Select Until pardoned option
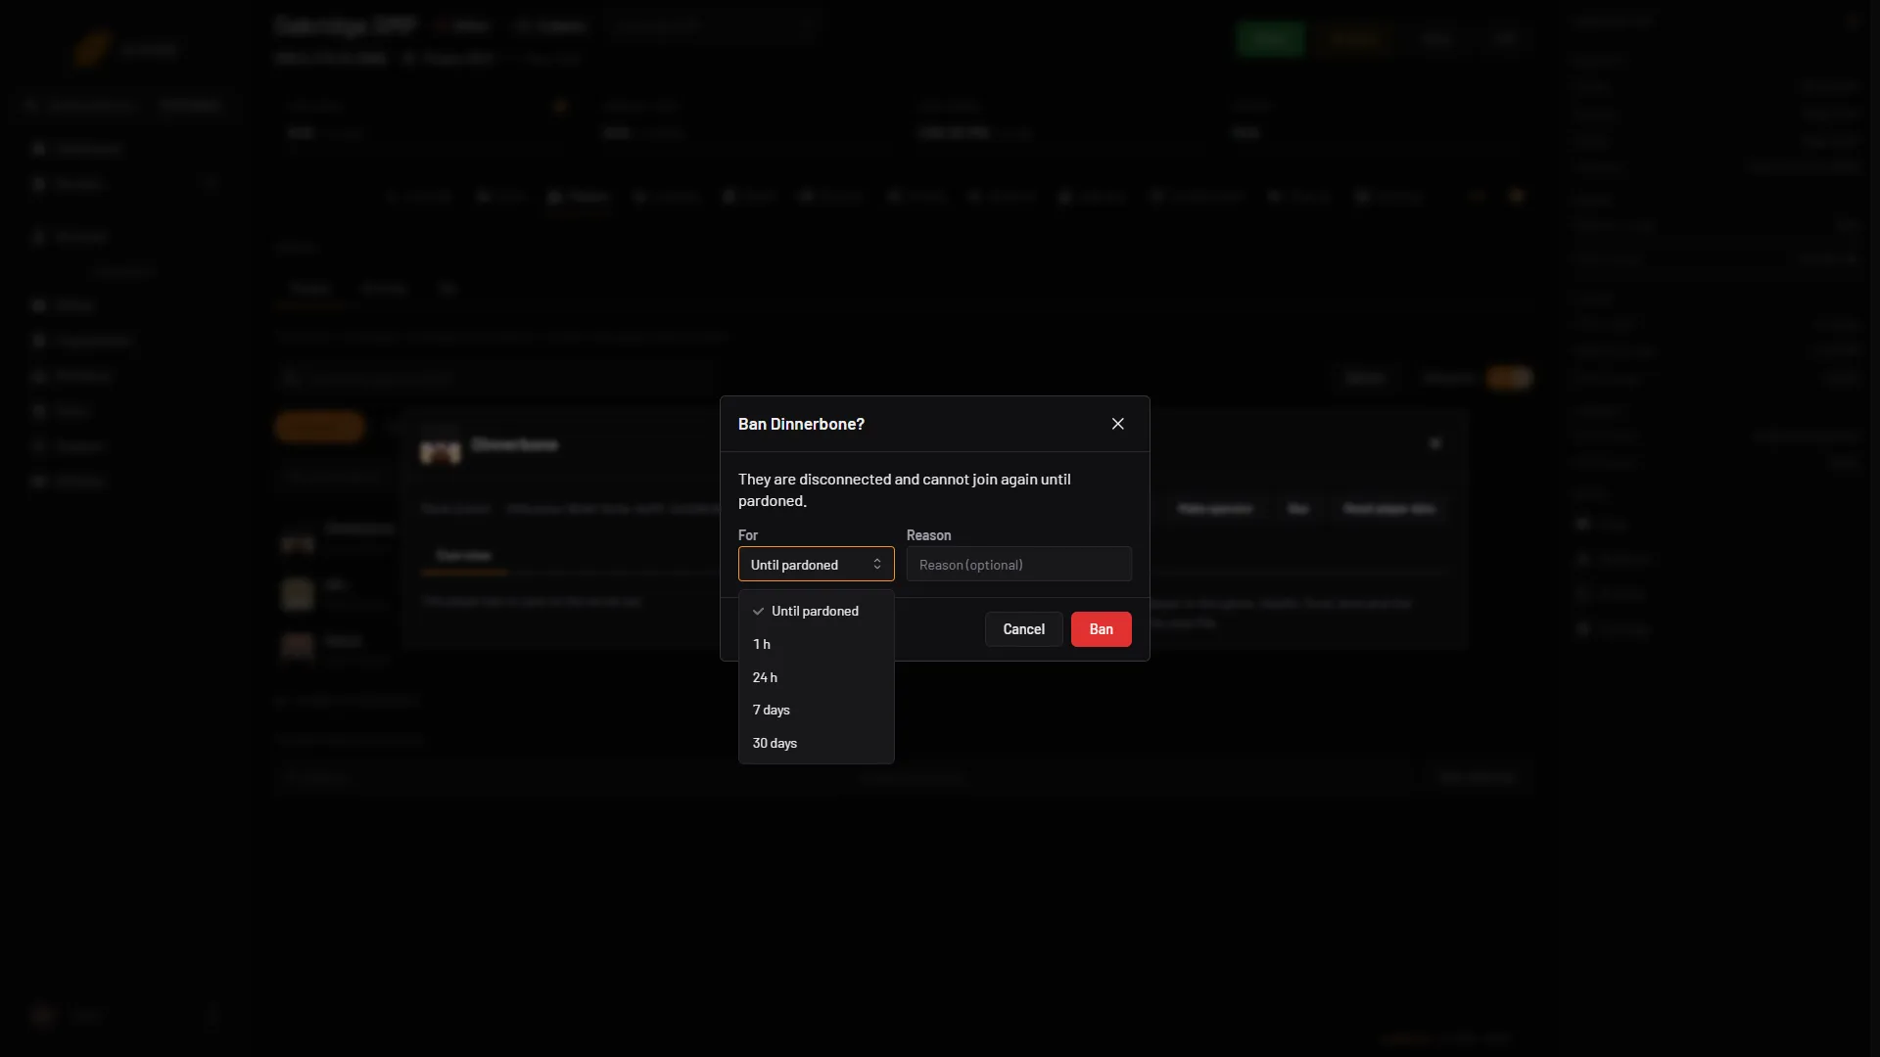1880x1057 pixels. (x=816, y=611)
